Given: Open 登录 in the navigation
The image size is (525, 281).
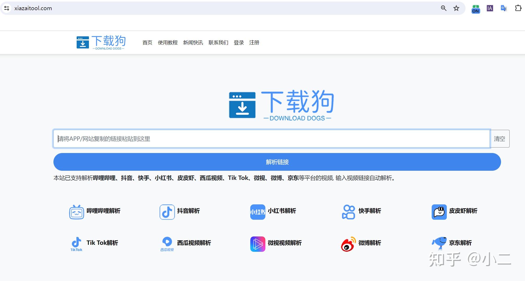Looking at the screenshot, I should 239,42.
